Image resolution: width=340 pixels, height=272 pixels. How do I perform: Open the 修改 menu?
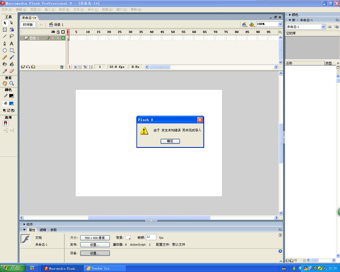click(64, 10)
